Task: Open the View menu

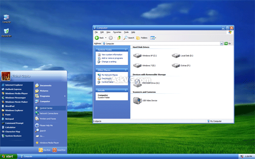Action: [x=108, y=32]
